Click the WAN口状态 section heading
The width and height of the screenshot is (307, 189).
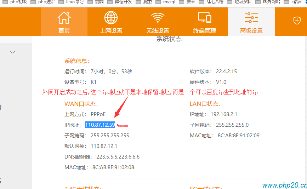(81, 104)
